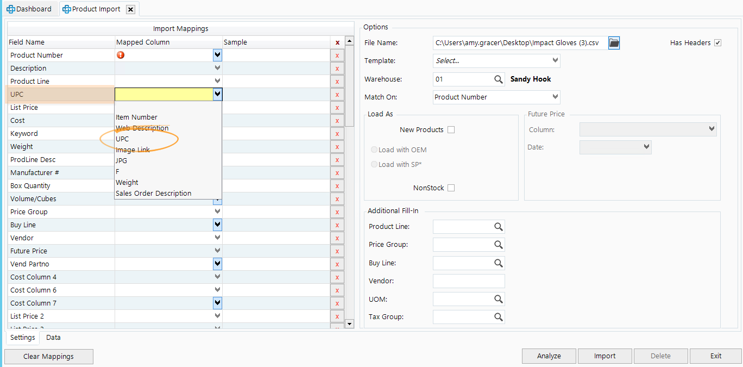Click into the Vendor fill-in field
This screenshot has height=367, width=743.
pyautogui.click(x=469, y=281)
